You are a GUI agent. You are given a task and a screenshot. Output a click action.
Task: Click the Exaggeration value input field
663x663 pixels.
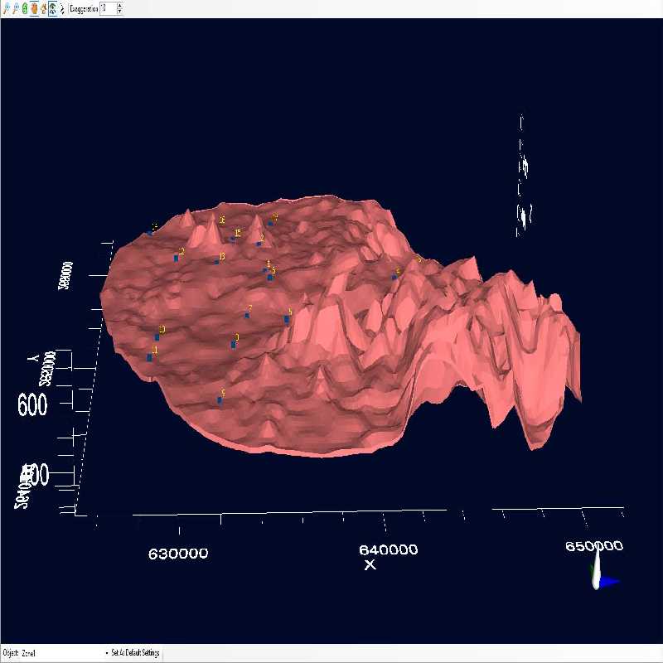coord(107,8)
